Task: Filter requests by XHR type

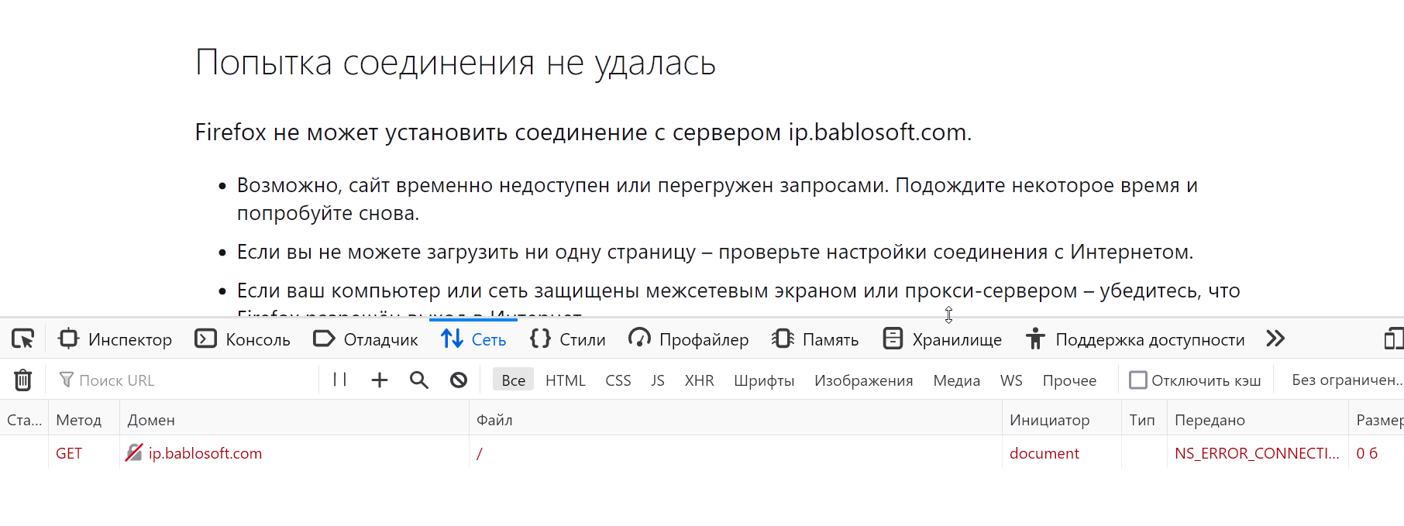Action: [x=699, y=380]
